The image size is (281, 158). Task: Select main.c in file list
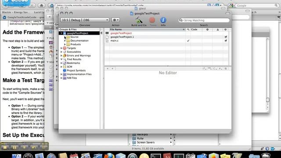[114, 41]
